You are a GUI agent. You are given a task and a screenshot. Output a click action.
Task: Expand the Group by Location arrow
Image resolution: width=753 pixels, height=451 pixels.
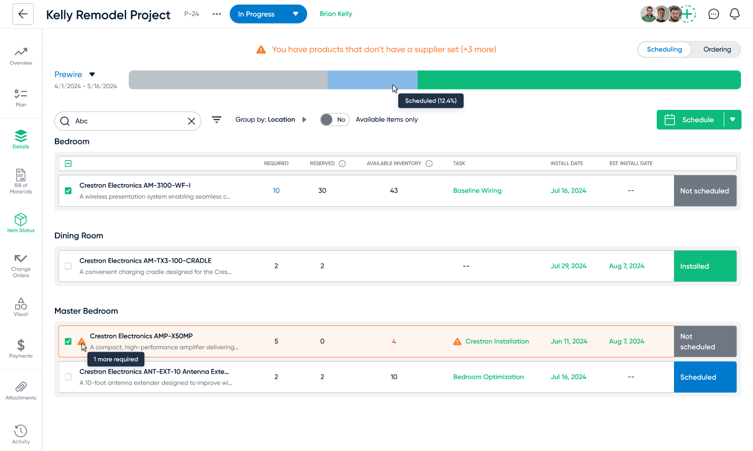[304, 120]
